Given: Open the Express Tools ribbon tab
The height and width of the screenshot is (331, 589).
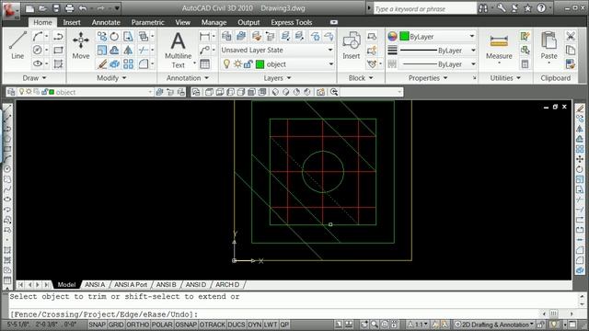Looking at the screenshot, I should pyautogui.click(x=292, y=22).
